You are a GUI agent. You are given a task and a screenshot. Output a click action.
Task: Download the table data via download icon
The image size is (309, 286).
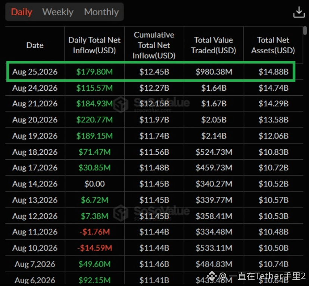pos(299,12)
